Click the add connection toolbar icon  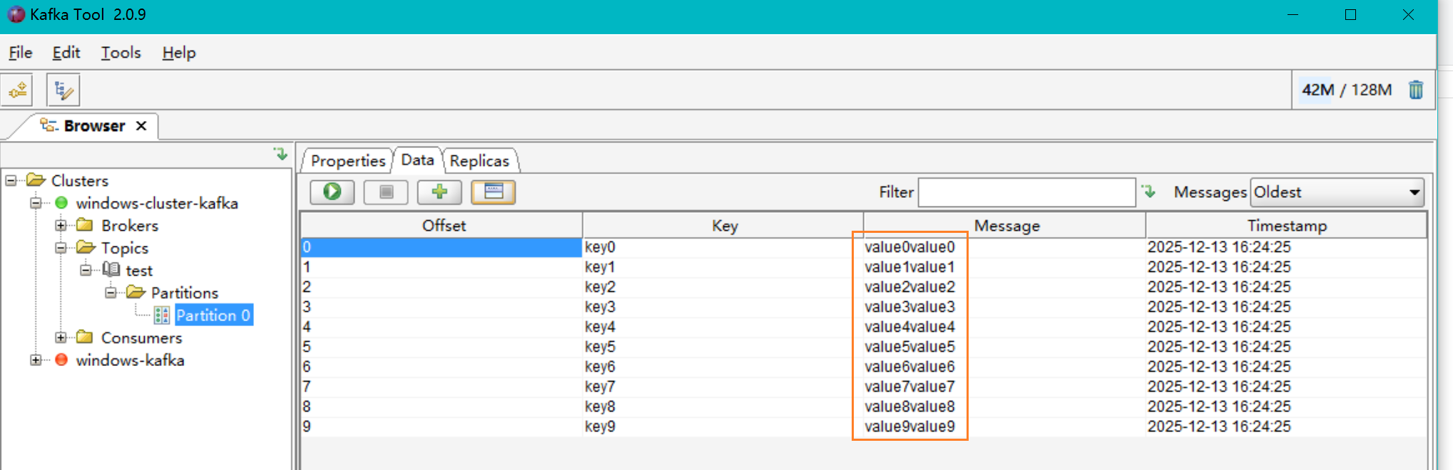pos(18,90)
